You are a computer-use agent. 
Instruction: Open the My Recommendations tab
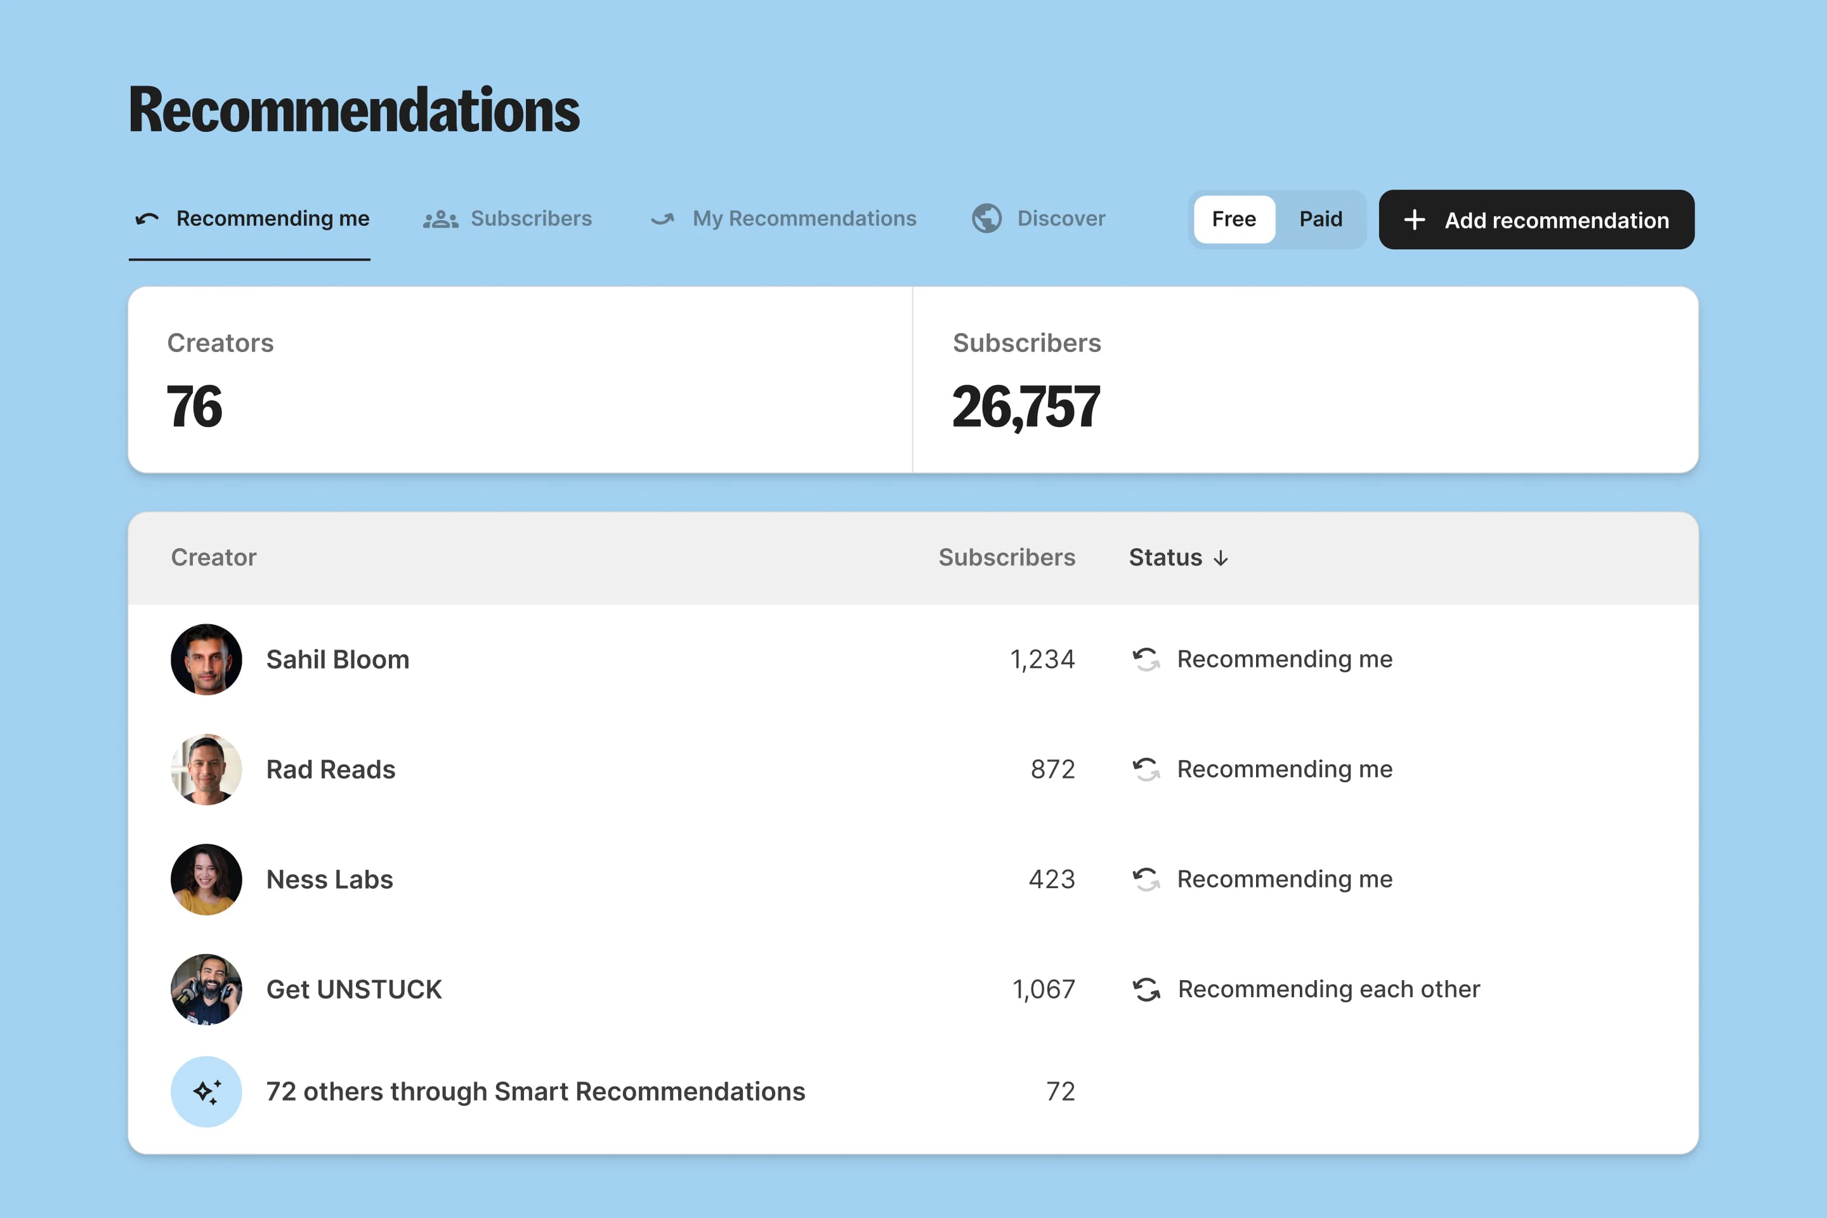tap(804, 219)
